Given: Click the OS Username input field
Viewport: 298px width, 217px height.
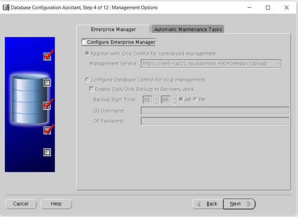Looking at the screenshot, I should click(x=215, y=111).
